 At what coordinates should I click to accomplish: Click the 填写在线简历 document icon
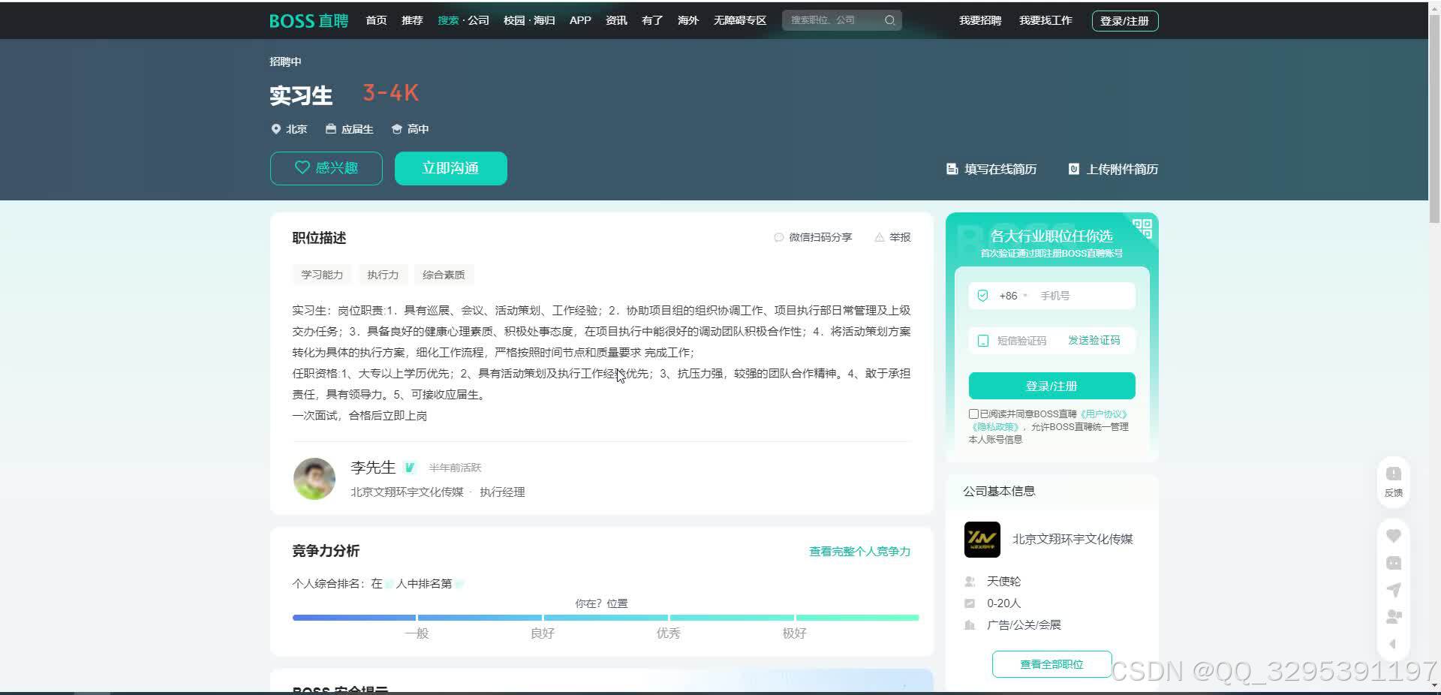952,170
